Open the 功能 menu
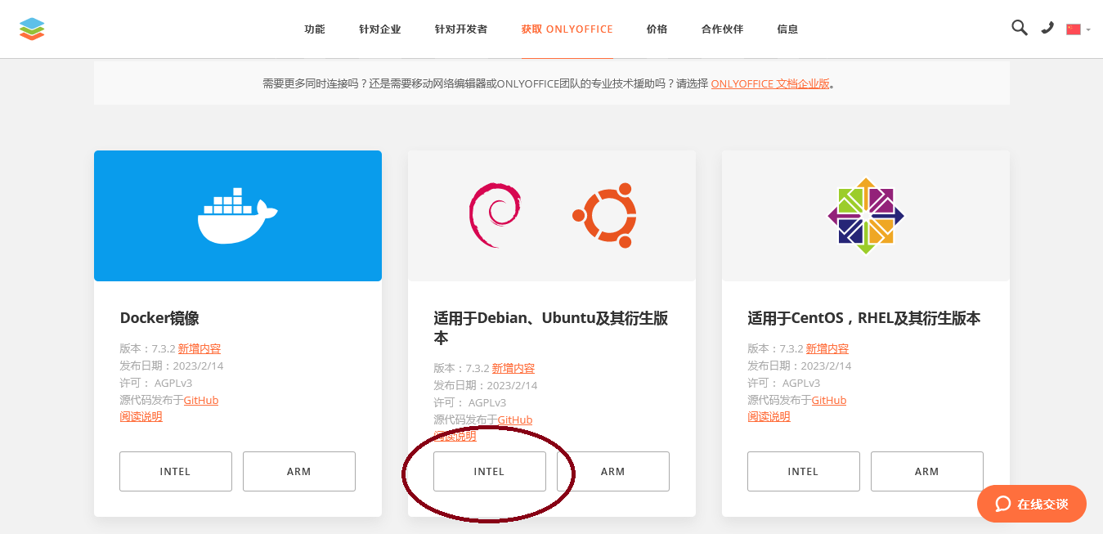This screenshot has width=1103, height=534. click(315, 29)
